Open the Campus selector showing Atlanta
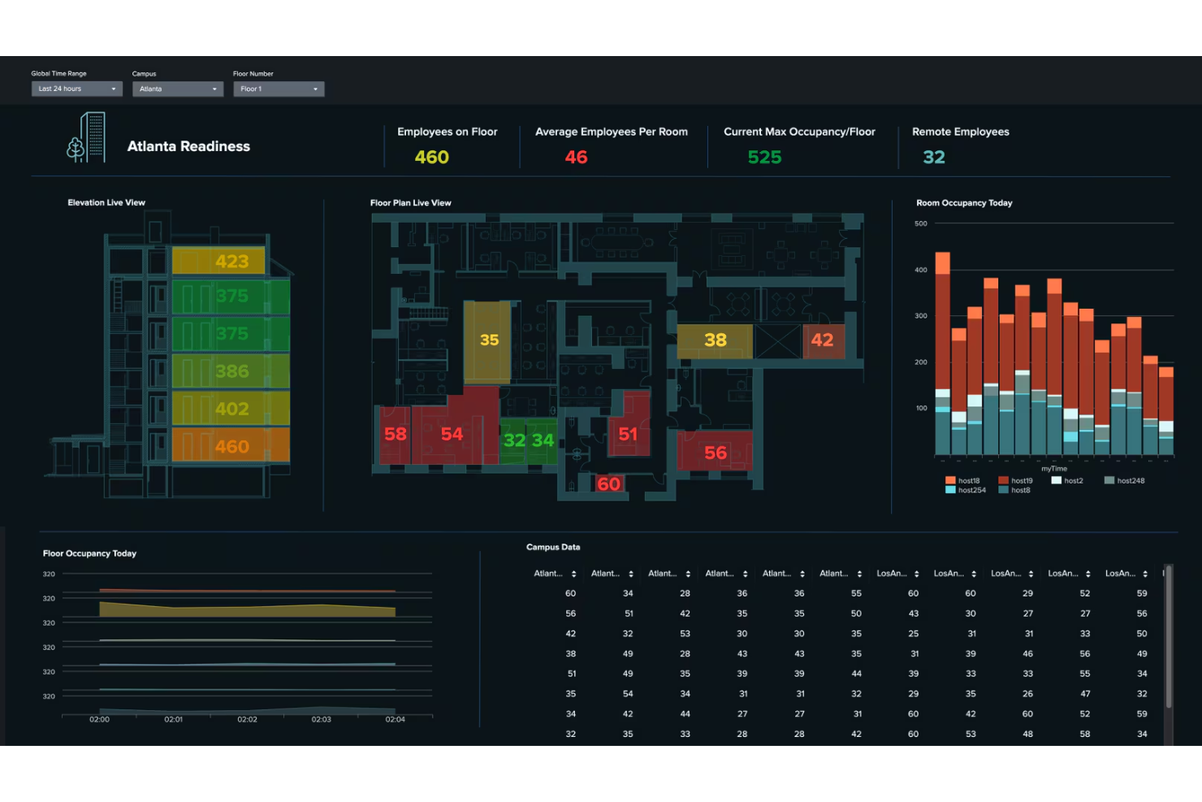The height and width of the screenshot is (802, 1202). [x=177, y=89]
